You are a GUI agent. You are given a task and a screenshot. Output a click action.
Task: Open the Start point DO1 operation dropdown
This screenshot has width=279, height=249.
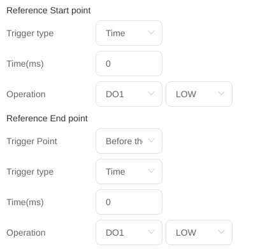point(129,94)
